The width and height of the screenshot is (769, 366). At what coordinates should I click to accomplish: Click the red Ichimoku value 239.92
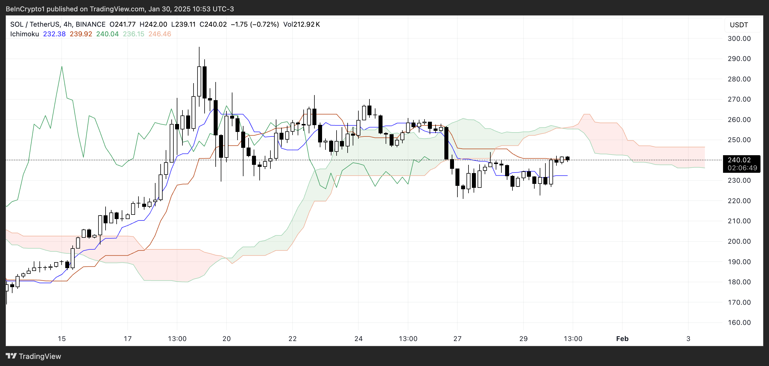pos(81,34)
